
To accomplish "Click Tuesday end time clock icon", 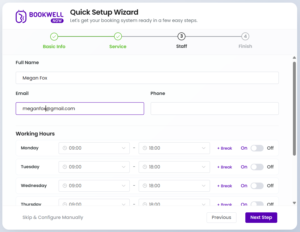I will point(145,167).
